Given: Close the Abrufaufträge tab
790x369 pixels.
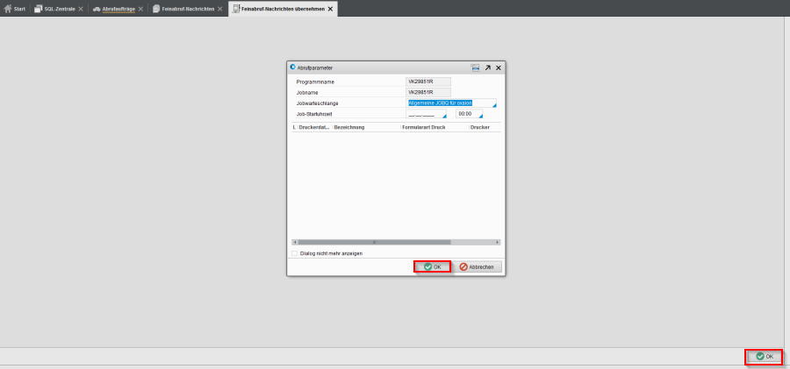Looking at the screenshot, I should [140, 9].
